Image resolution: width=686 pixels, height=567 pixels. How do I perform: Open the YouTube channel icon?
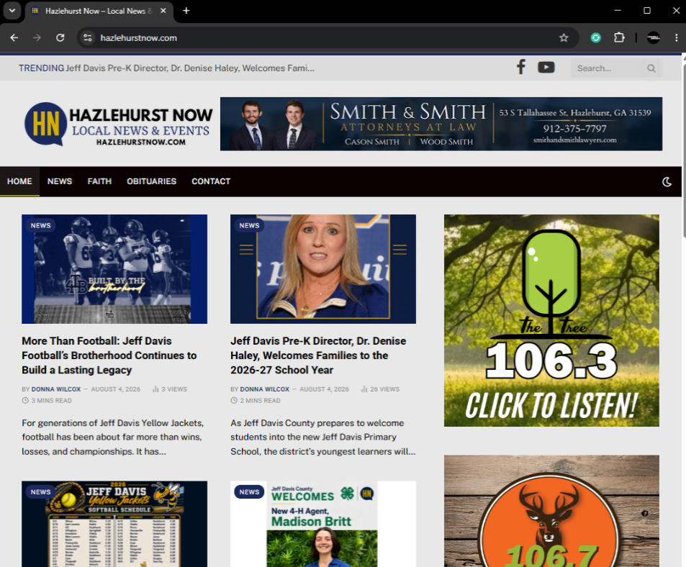pos(546,68)
